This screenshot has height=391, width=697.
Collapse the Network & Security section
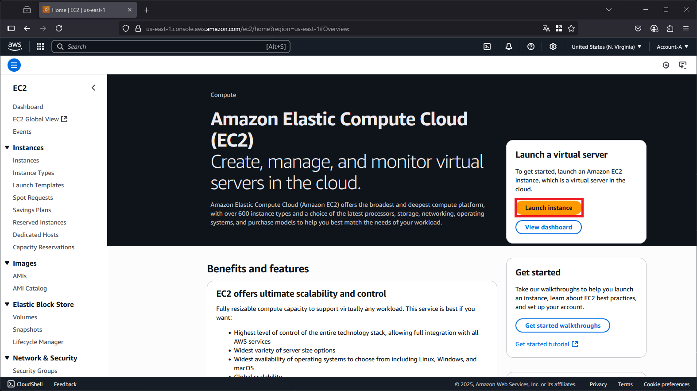click(x=7, y=358)
